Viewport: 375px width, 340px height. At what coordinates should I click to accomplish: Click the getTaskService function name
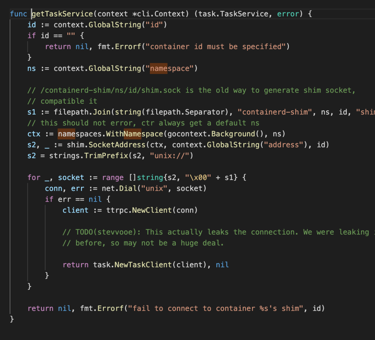[x=62, y=14]
